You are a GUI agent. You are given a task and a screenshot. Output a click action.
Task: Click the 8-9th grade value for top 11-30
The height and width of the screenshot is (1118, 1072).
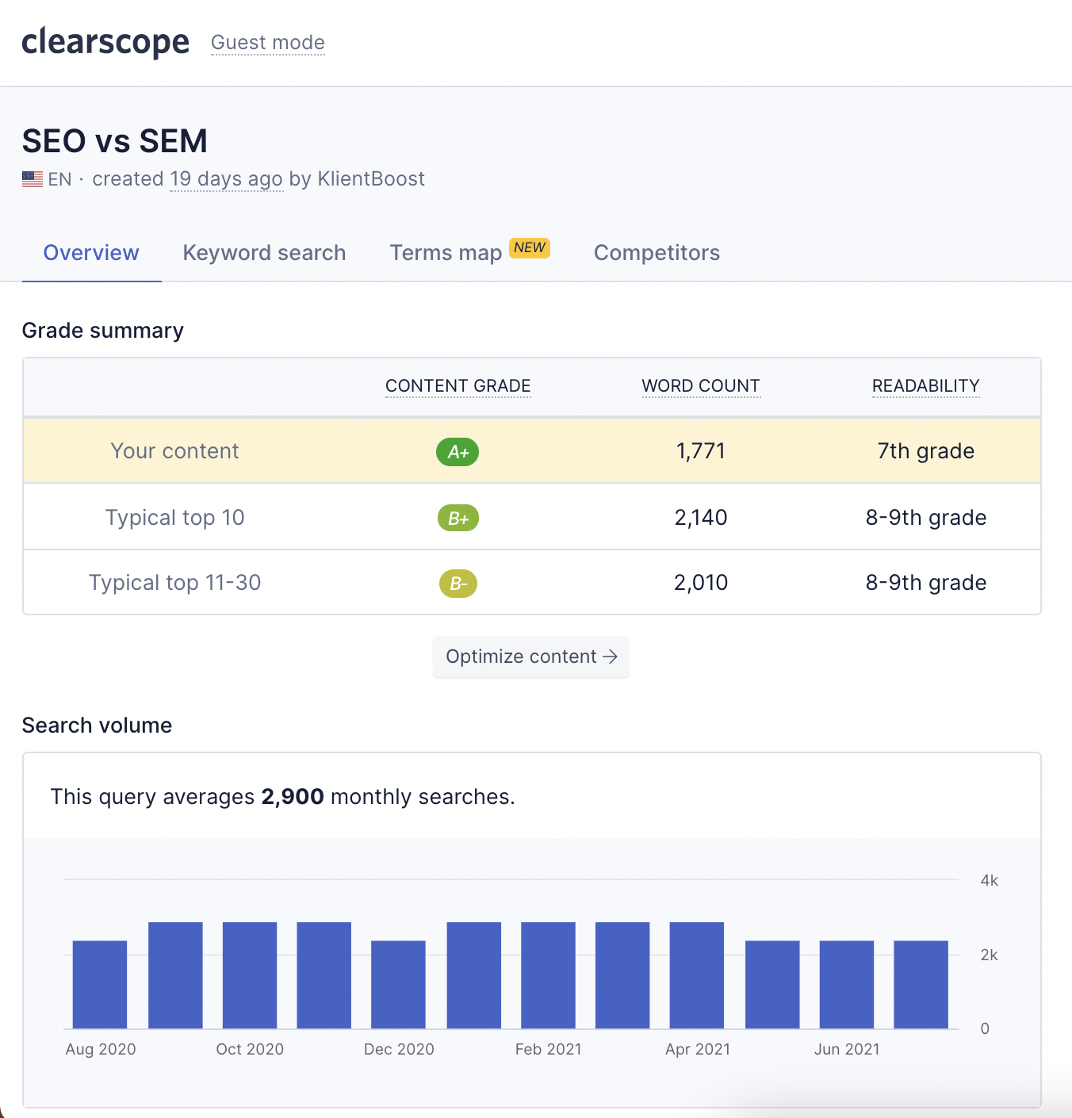(x=926, y=583)
